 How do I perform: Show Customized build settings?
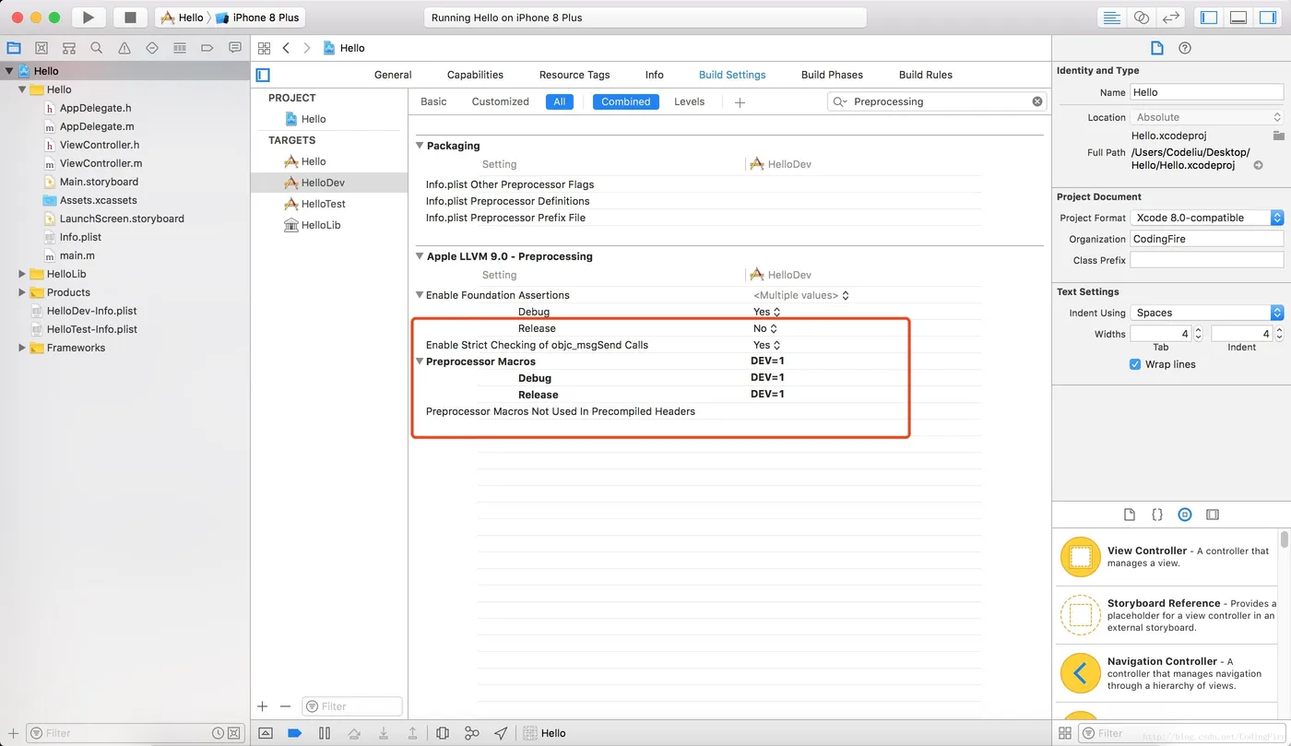click(x=500, y=101)
